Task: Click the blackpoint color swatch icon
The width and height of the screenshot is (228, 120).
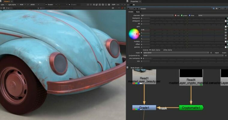Action: click(226, 18)
